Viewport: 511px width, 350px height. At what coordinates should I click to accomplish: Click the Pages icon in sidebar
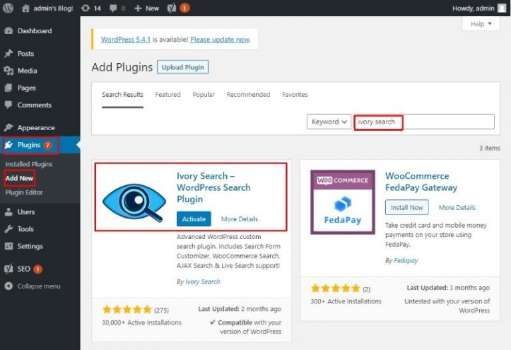(x=9, y=88)
